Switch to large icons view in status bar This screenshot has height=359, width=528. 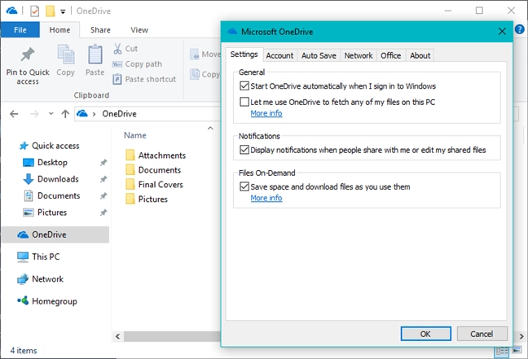click(517, 351)
